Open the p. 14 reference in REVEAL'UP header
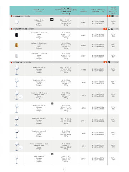Screen dimensions: 129x172 (116, 62)
